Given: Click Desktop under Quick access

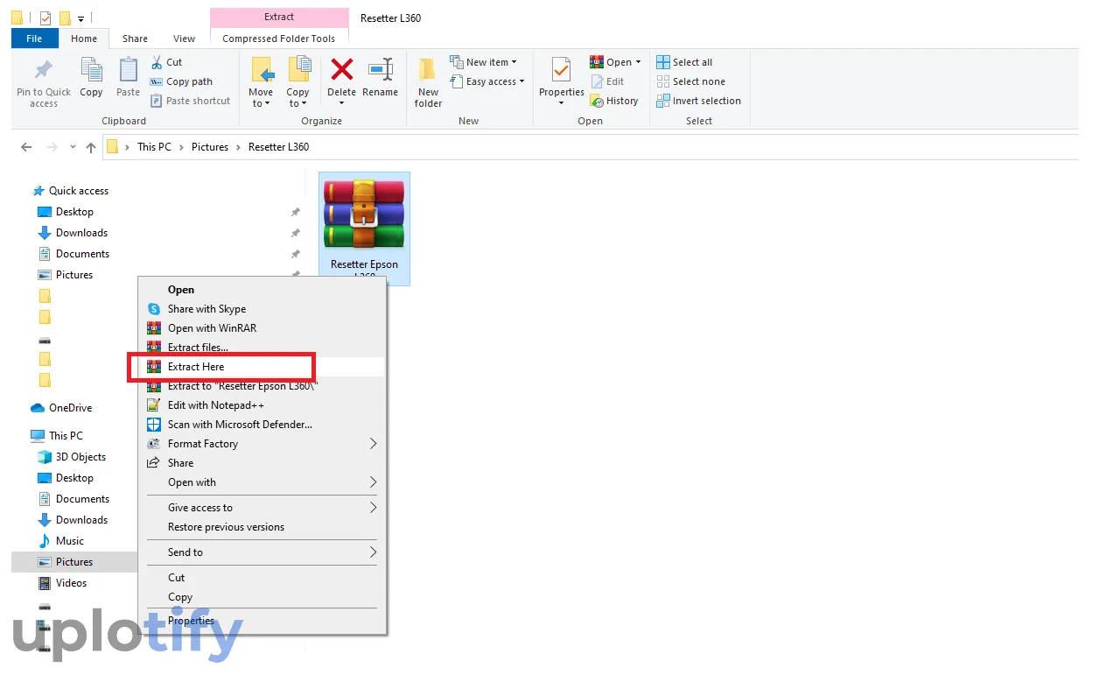Looking at the screenshot, I should [66, 212].
